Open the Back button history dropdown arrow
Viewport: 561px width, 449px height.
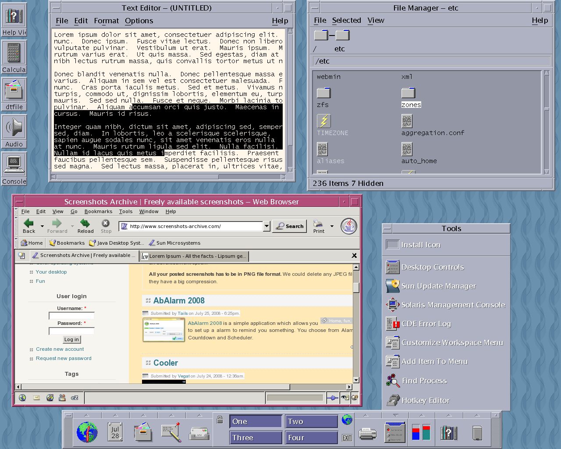click(42, 226)
